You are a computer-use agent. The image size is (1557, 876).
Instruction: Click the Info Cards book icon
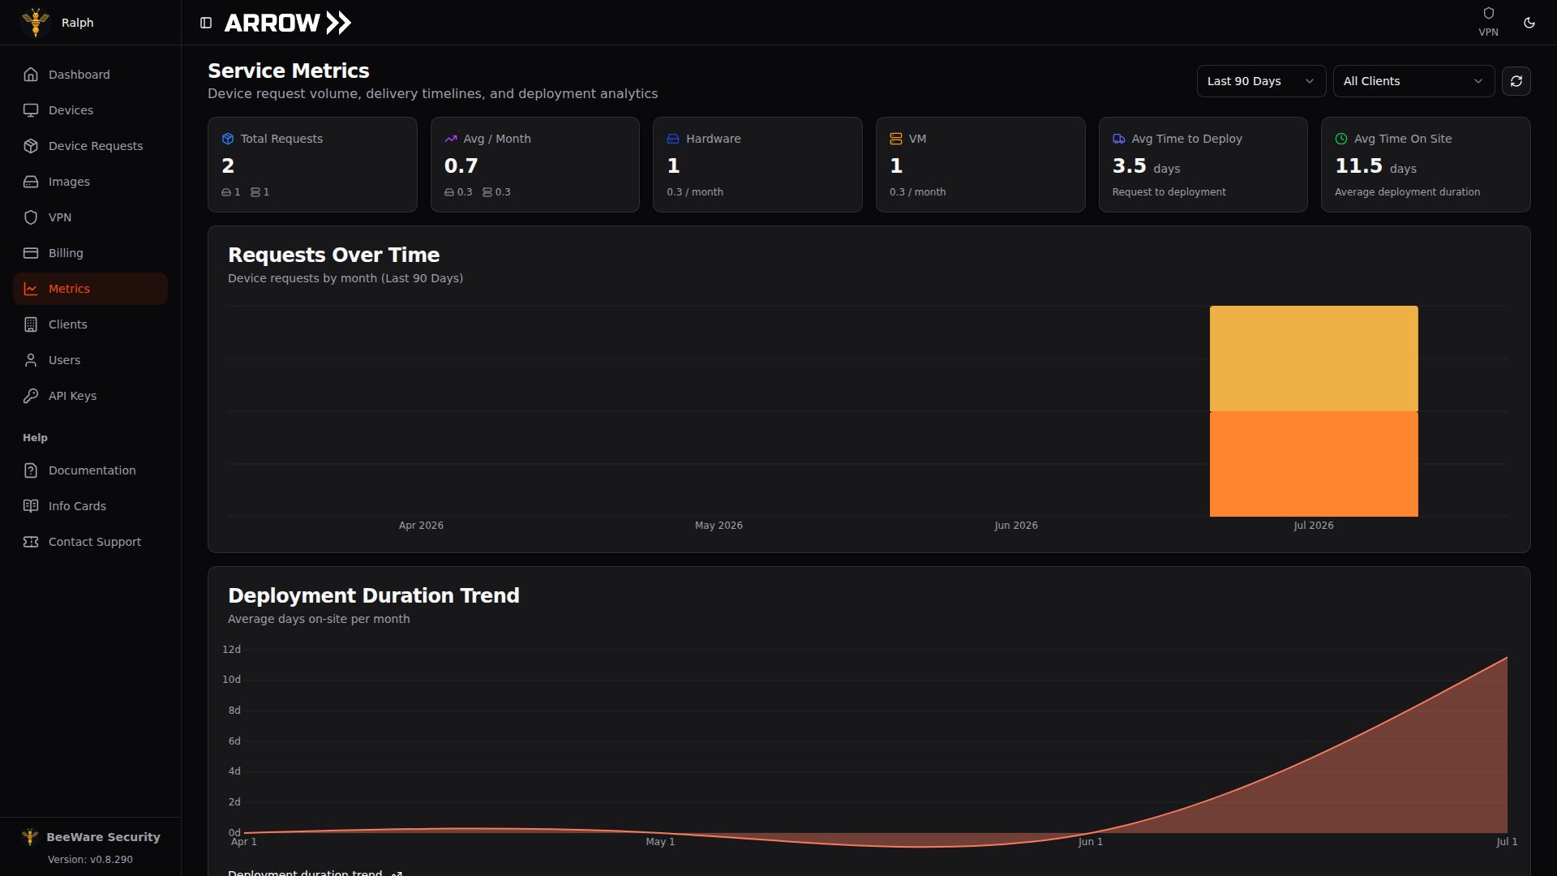31,506
